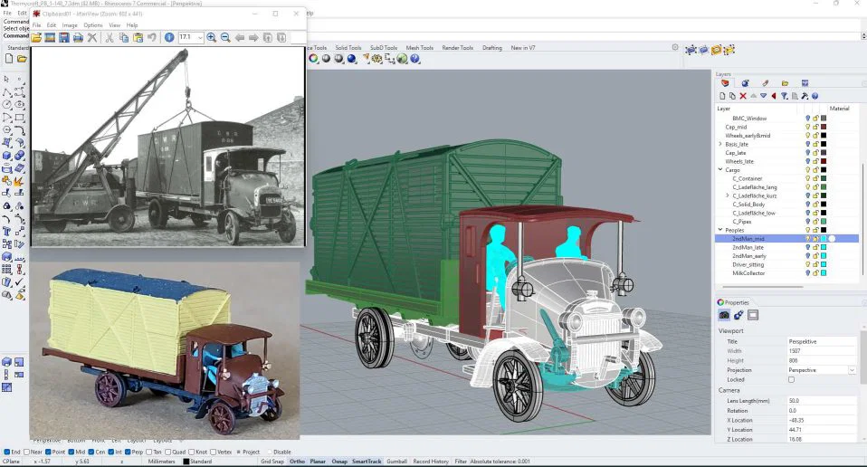Click the layer filter funnel icon
This screenshot has width=867, height=467.
coord(784,96)
